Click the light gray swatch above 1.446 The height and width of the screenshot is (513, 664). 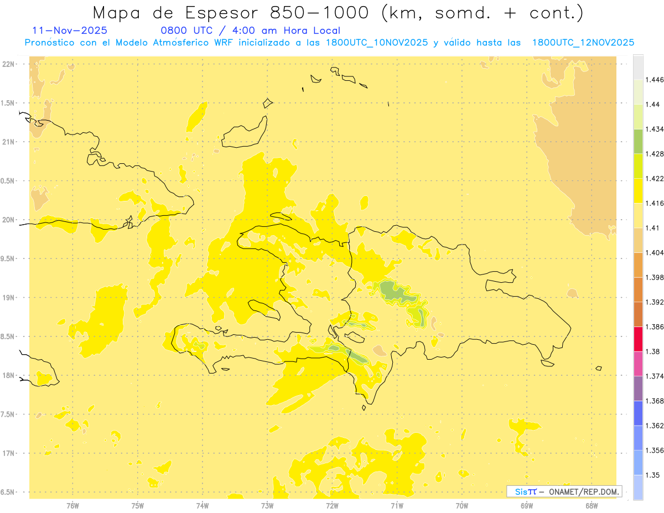(x=638, y=67)
